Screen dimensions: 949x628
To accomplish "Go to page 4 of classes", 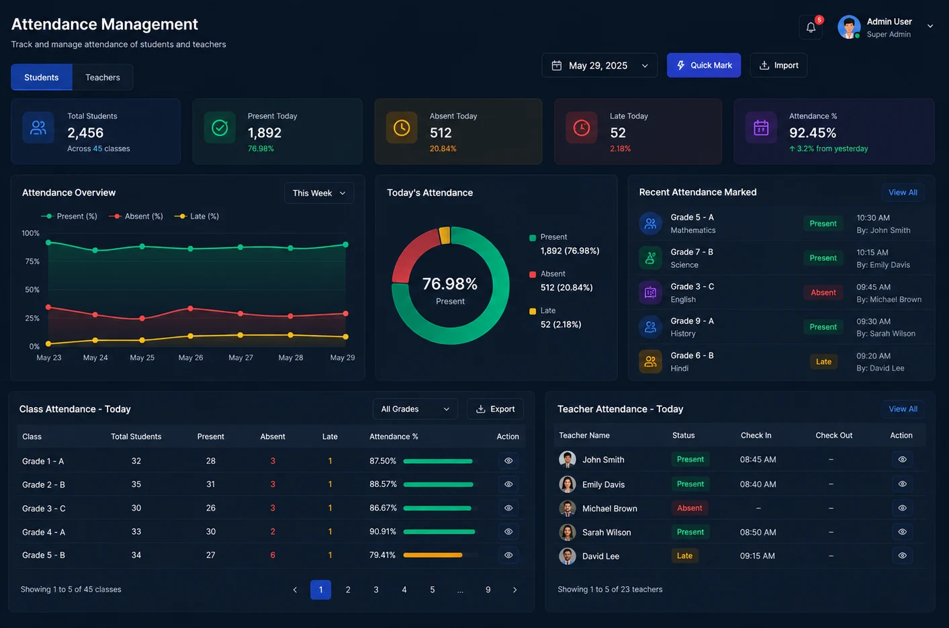I will pyautogui.click(x=404, y=590).
